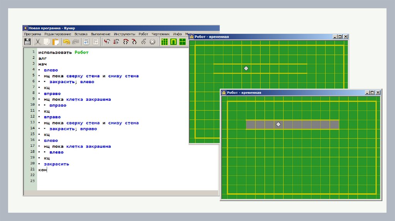The width and height of the screenshot is (395, 221).
Task: Click the robot face icon in back Robot window title
Action: pos(191,37)
